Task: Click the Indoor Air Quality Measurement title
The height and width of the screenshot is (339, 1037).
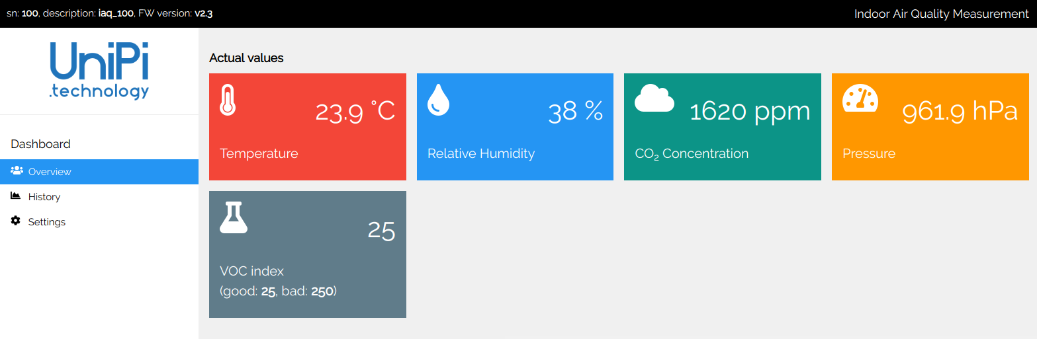Action: point(941,14)
